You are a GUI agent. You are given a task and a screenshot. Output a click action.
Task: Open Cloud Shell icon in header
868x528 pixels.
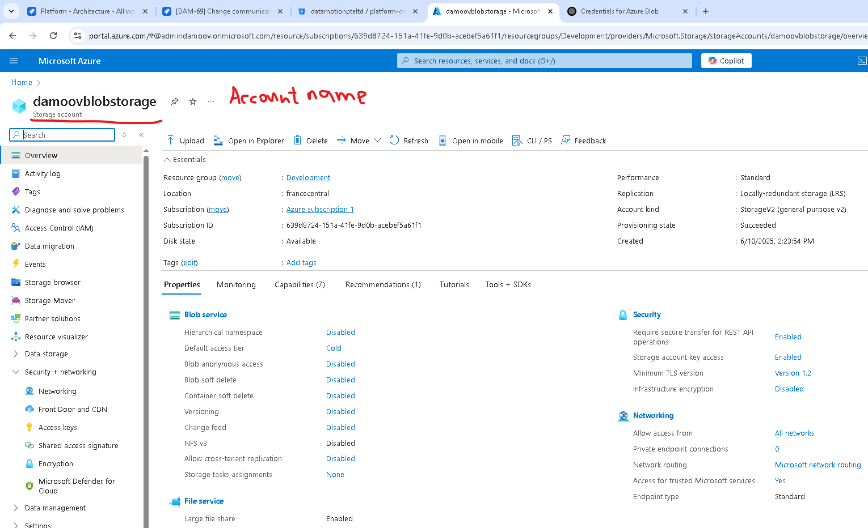point(862,61)
